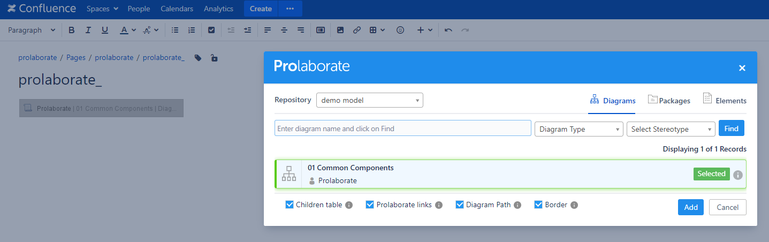The width and height of the screenshot is (769, 242).
Task: Switch to the Elements tab
Action: [x=724, y=100]
